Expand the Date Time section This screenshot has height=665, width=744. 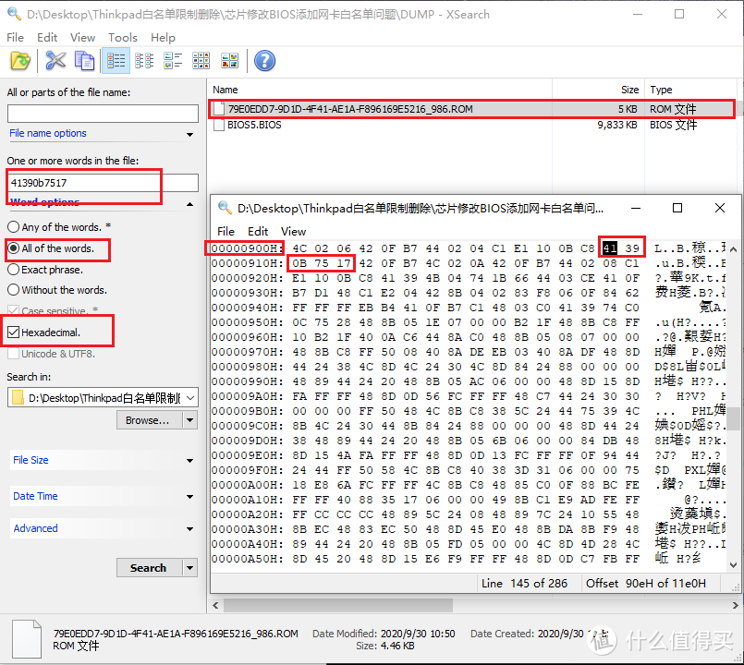click(x=189, y=497)
